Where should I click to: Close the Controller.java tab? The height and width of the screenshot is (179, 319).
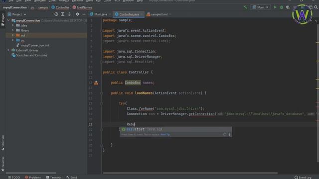pyautogui.click(x=142, y=14)
